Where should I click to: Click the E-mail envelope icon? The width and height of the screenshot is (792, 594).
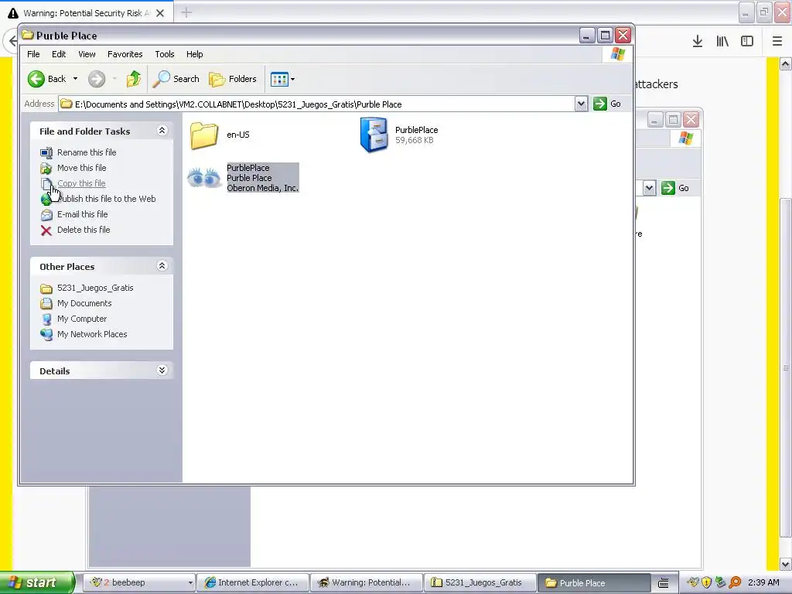click(46, 215)
